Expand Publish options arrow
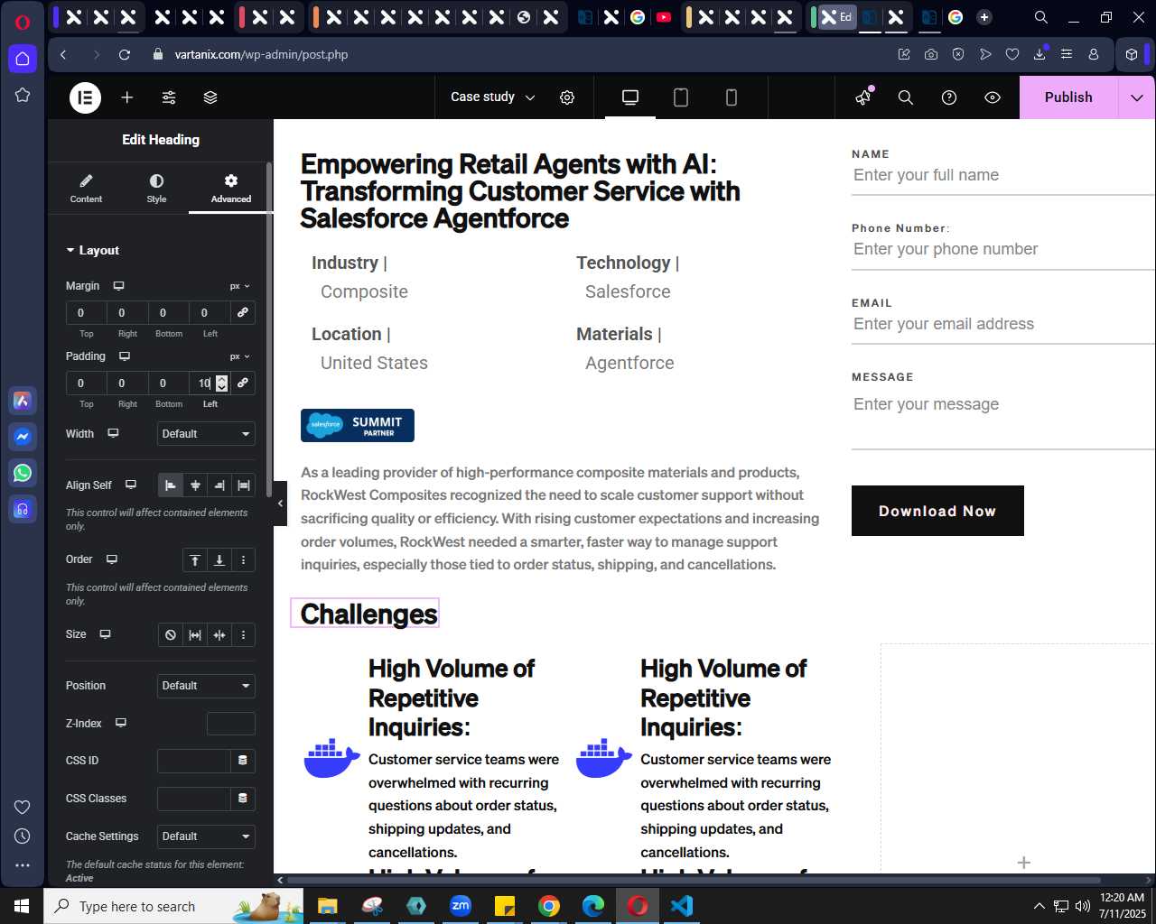Image resolution: width=1156 pixels, height=924 pixels. click(1137, 97)
